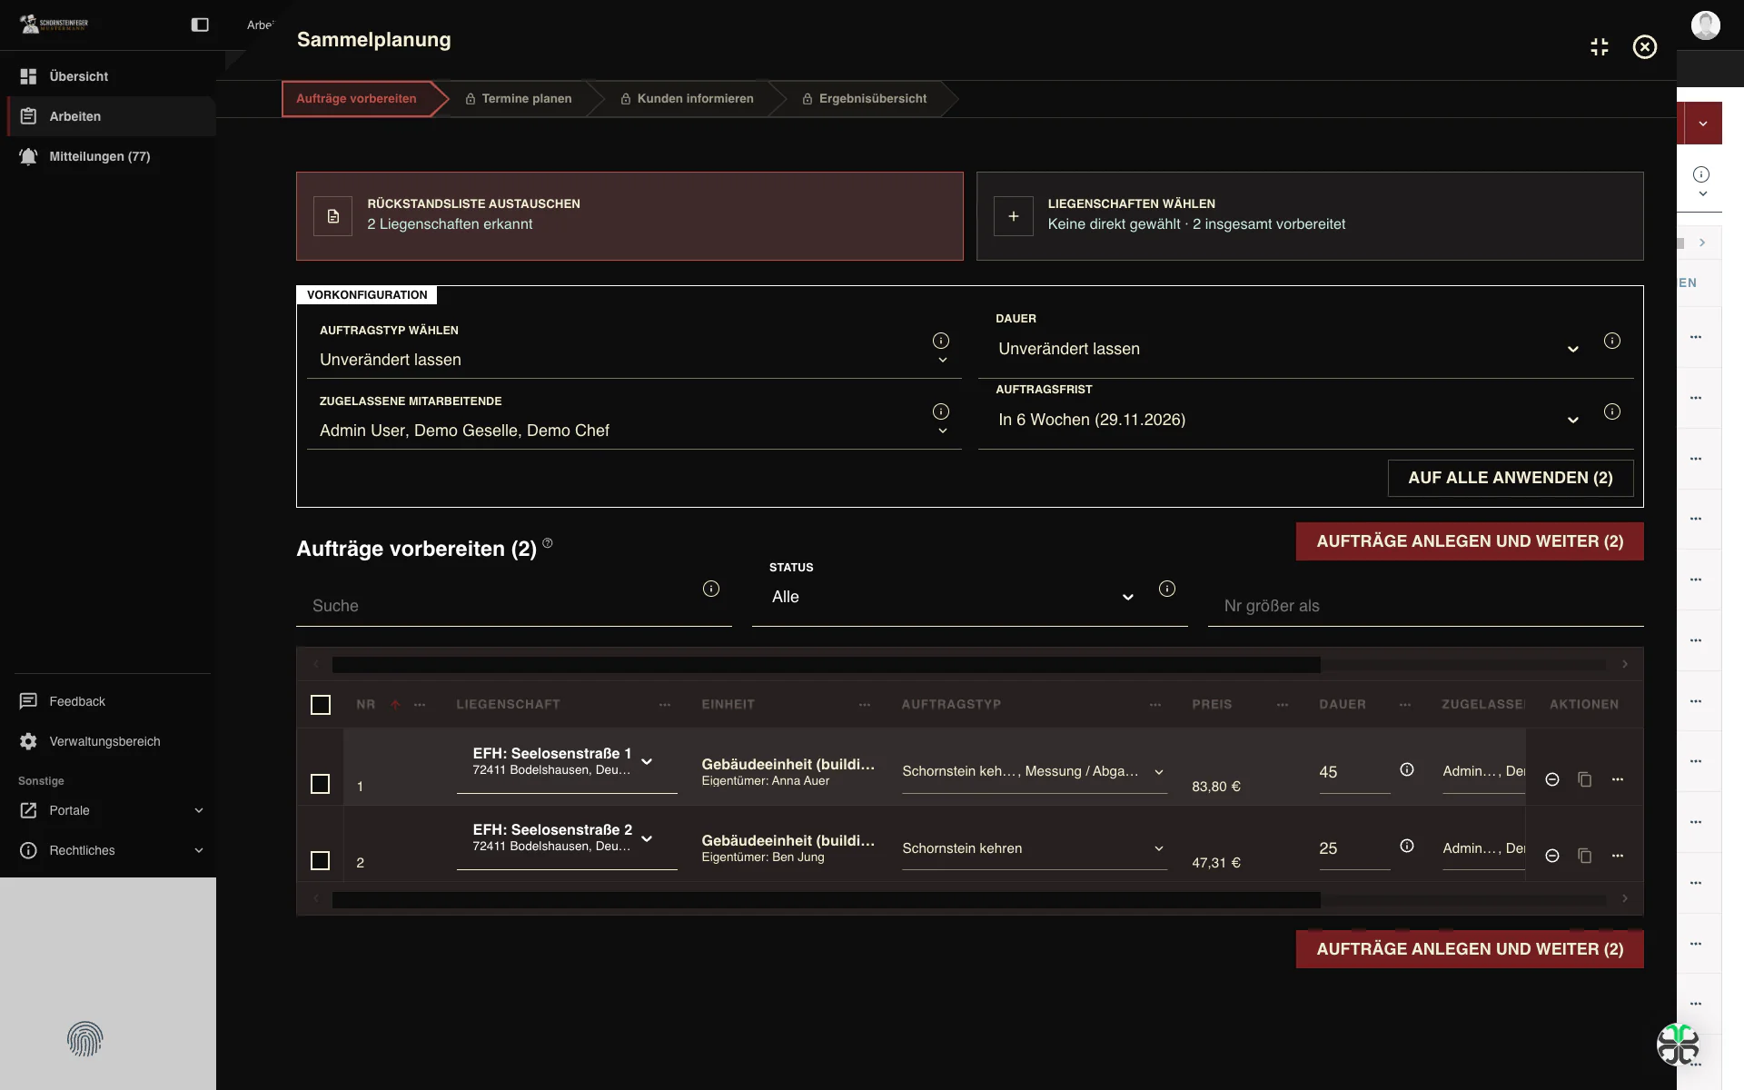Remove order row 1 with minus icon
The image size is (1744, 1090).
(x=1552, y=779)
